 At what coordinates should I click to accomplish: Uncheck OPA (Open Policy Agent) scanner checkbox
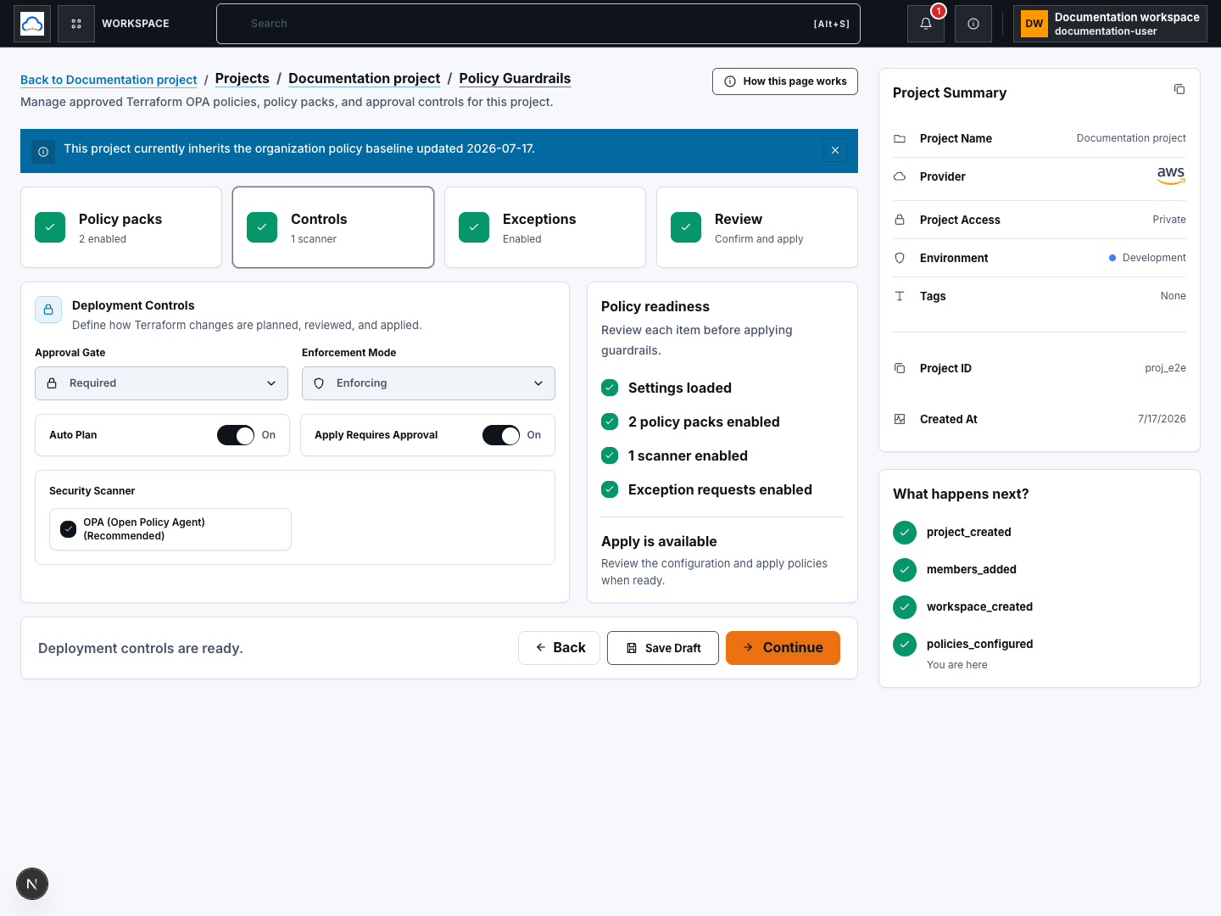click(x=69, y=529)
